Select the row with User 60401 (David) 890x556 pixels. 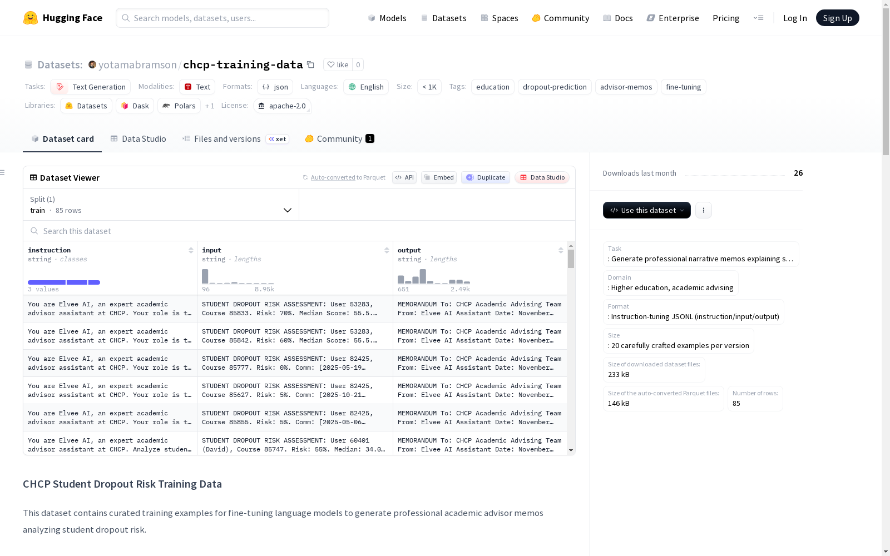pos(295,445)
